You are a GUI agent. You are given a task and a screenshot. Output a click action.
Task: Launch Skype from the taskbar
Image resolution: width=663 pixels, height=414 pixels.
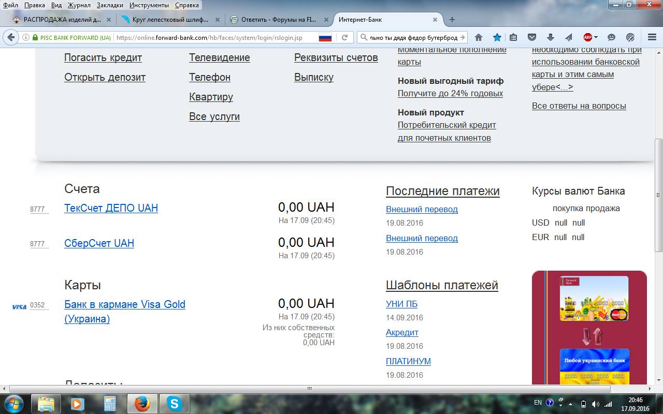click(174, 404)
